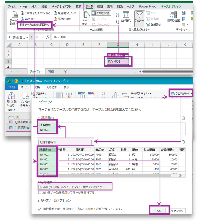Expand the Name Box dropdown
Viewport: 198px width, 222px height.
point(27,37)
